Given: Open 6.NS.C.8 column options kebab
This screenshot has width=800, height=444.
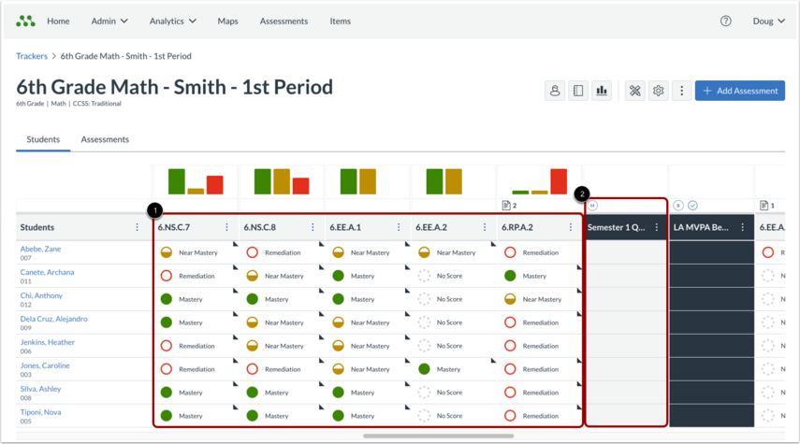Looking at the screenshot, I should click(x=313, y=227).
